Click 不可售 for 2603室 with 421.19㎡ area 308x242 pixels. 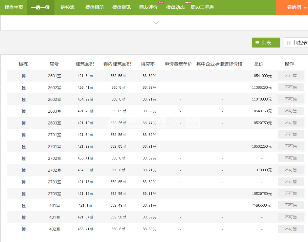click(291, 123)
